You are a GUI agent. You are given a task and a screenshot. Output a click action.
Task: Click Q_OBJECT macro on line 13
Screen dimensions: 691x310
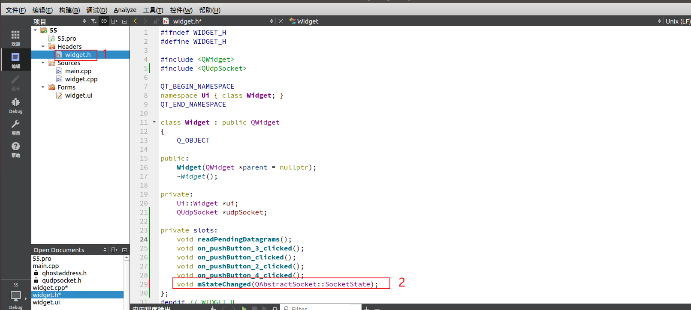[193, 140]
